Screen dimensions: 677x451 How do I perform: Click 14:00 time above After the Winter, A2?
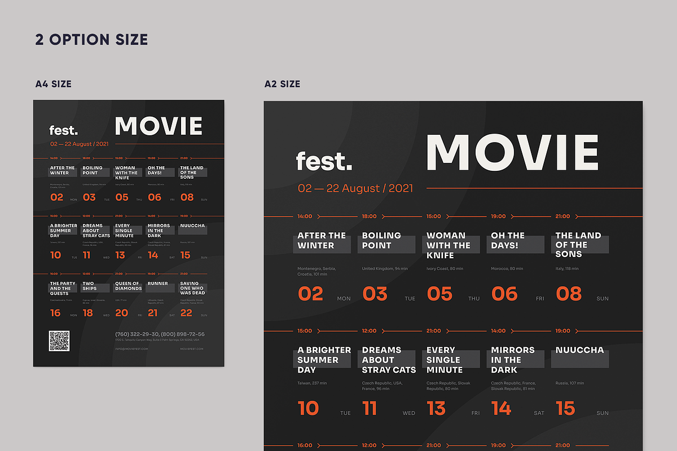[305, 216]
